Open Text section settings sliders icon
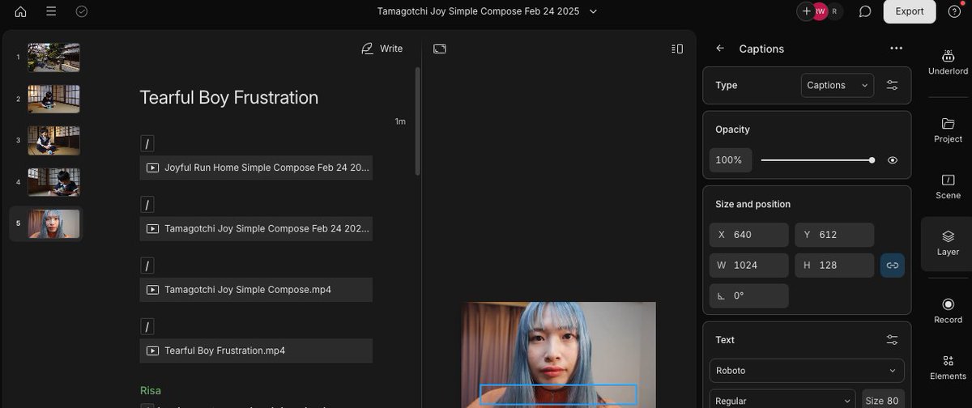Image resolution: width=972 pixels, height=408 pixels. tap(892, 340)
